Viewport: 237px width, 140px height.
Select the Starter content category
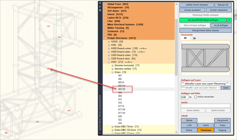coord(189,120)
